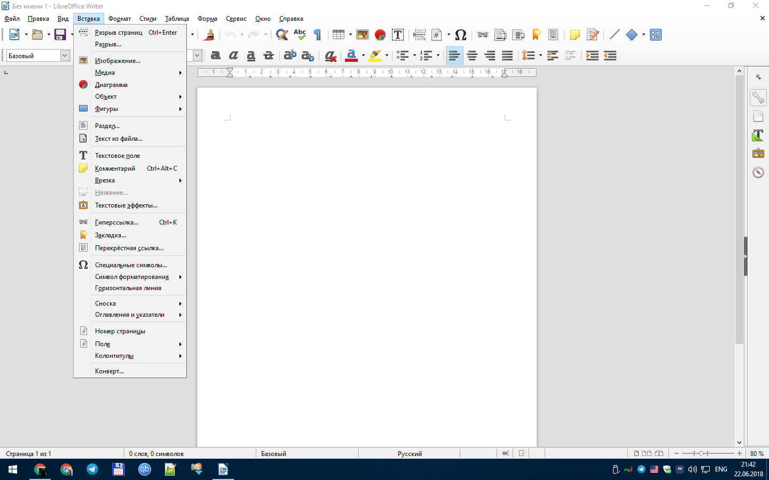Open Find and Replace tool
This screenshot has height=480, width=769.
tap(282, 35)
